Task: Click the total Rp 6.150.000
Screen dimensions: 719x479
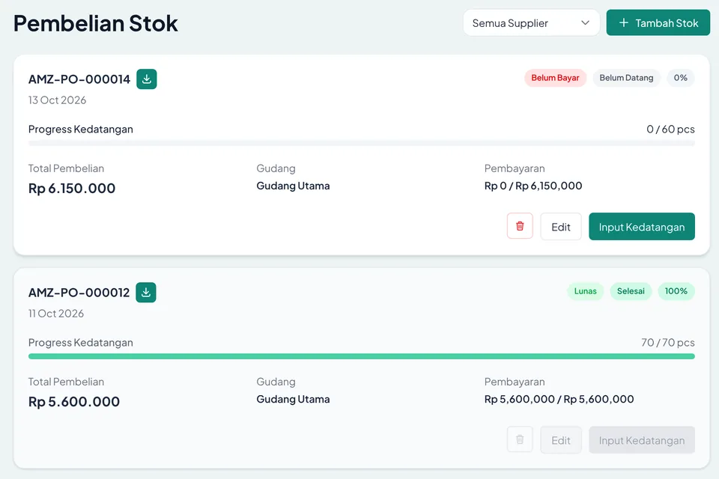Action: [72, 188]
